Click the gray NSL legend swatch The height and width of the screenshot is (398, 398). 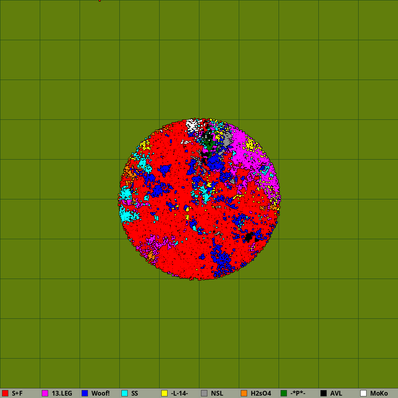(x=204, y=393)
